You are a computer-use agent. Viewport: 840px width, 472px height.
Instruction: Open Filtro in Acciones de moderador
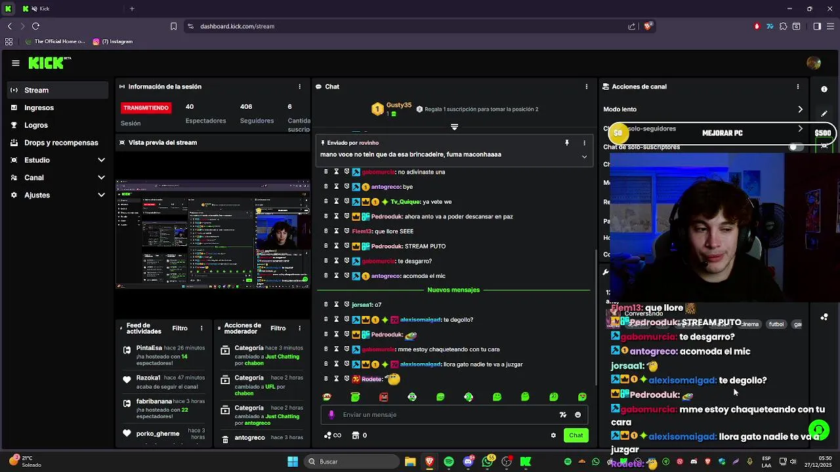(x=278, y=328)
